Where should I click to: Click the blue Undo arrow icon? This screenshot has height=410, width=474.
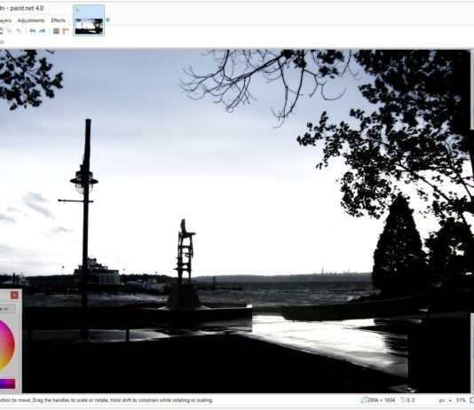(33, 31)
